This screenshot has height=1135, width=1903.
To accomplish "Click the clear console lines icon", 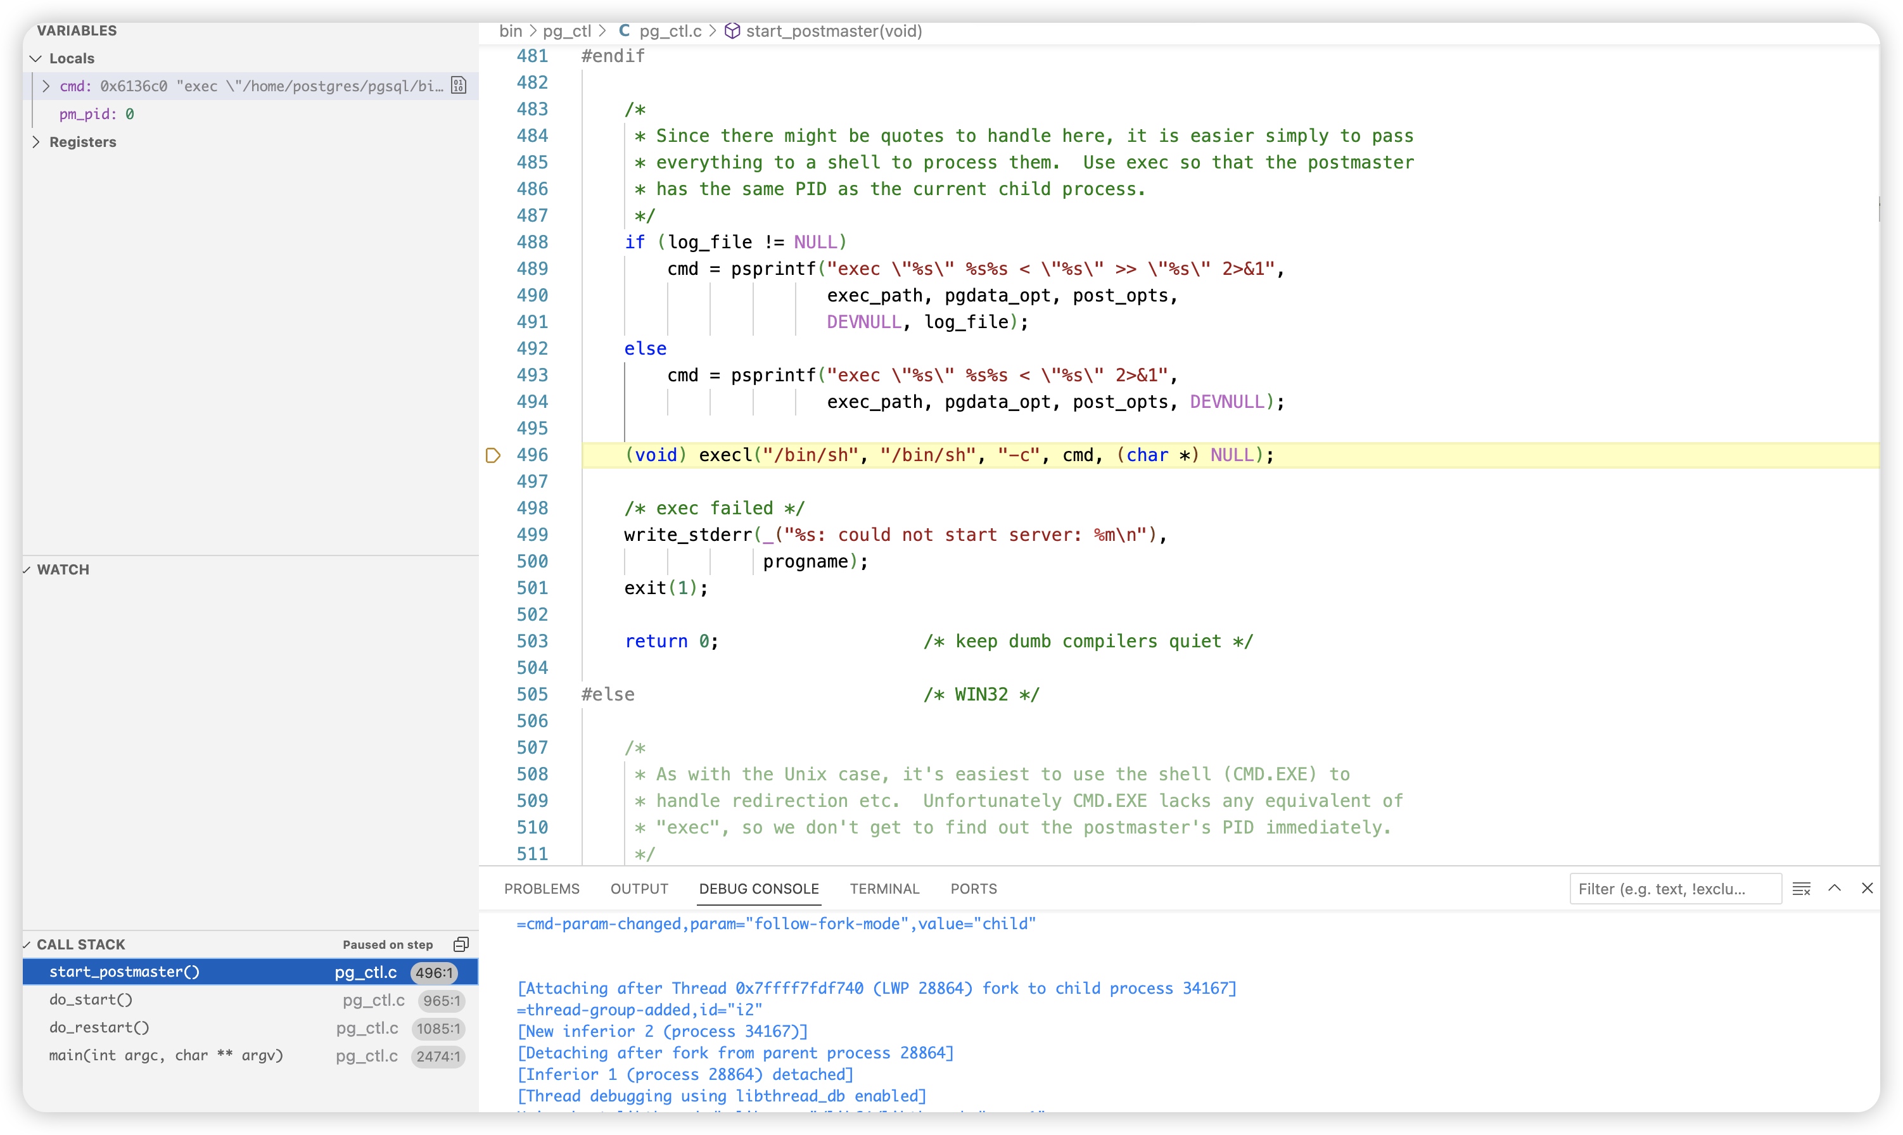I will pyautogui.click(x=1801, y=889).
